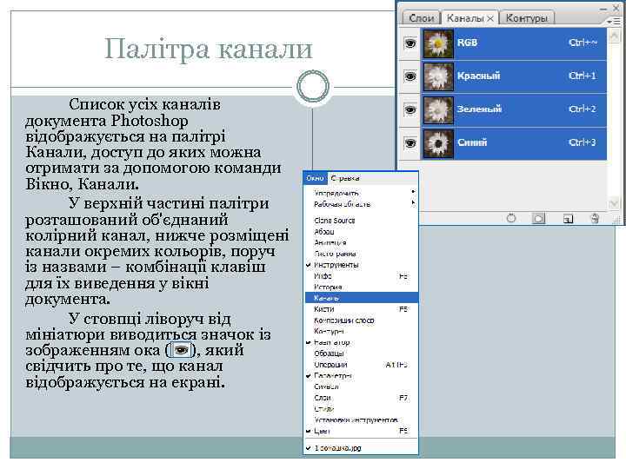This screenshot has height=469, width=626.
Task: Switch to the Слои tab
Action: coord(421,18)
